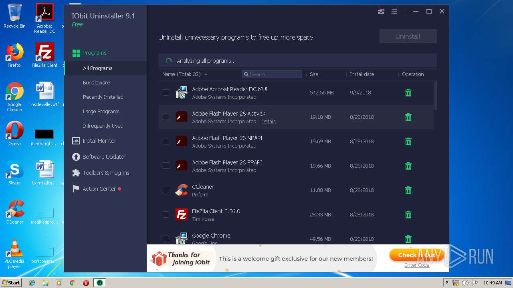Screen dimensions: 513x288
Task: Check the Adobe Flash Player 26 PPAPI checkbox
Action: coord(166,166)
